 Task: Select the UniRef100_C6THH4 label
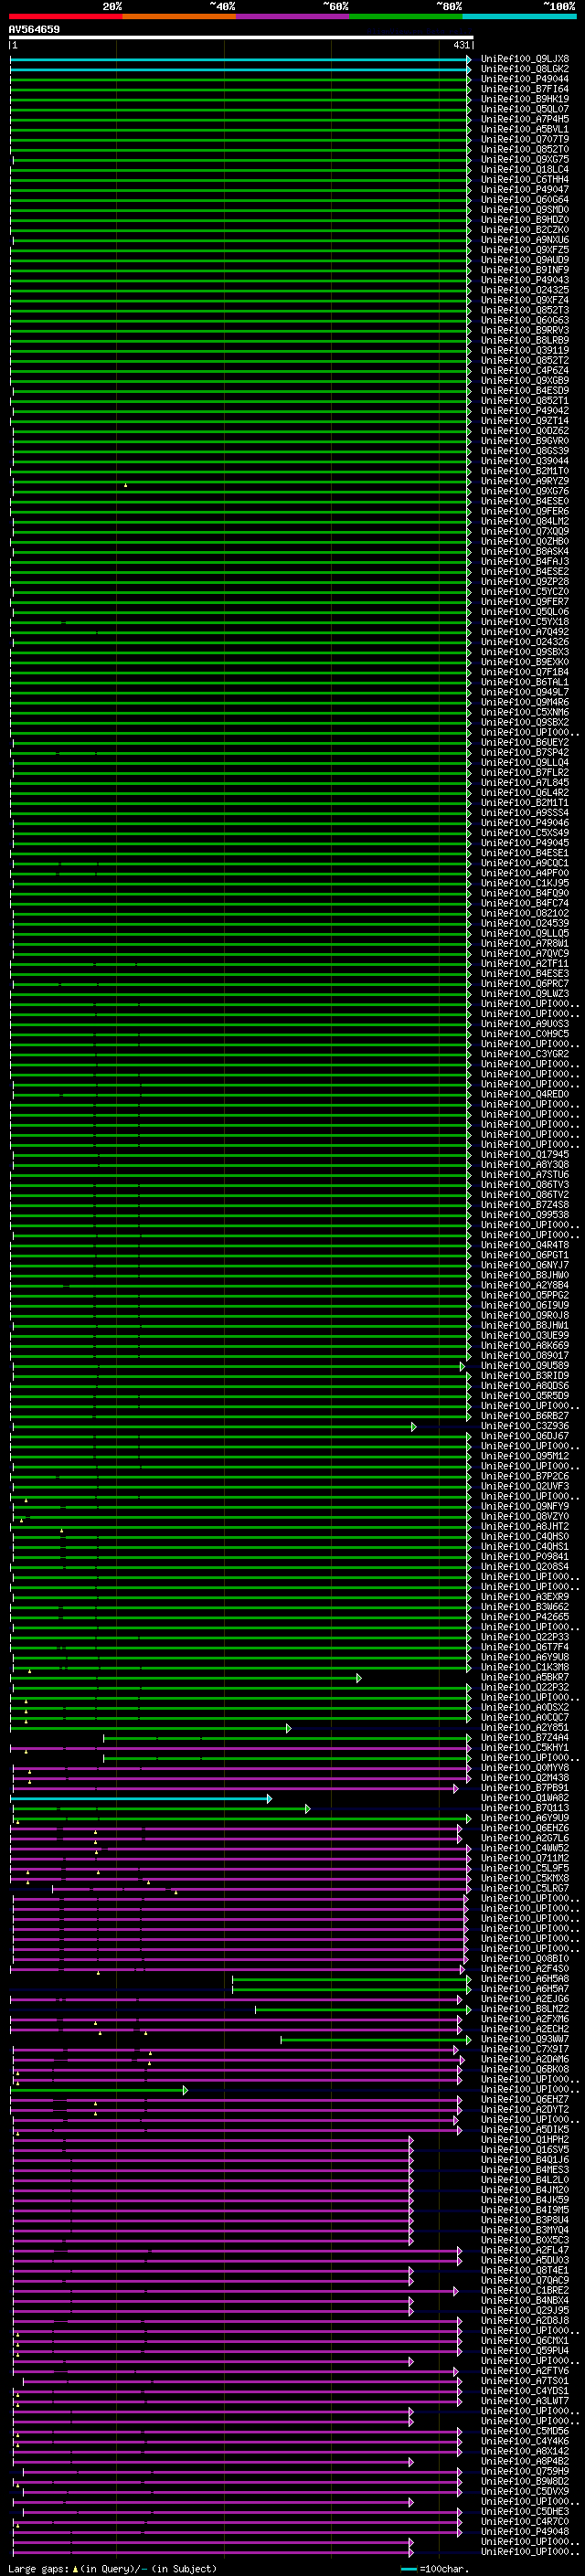point(525,179)
